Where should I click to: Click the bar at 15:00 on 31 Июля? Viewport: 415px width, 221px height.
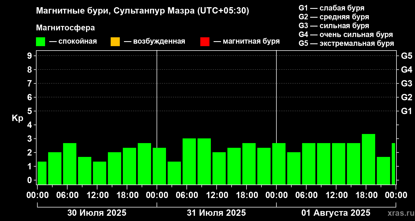[x=234, y=166]
